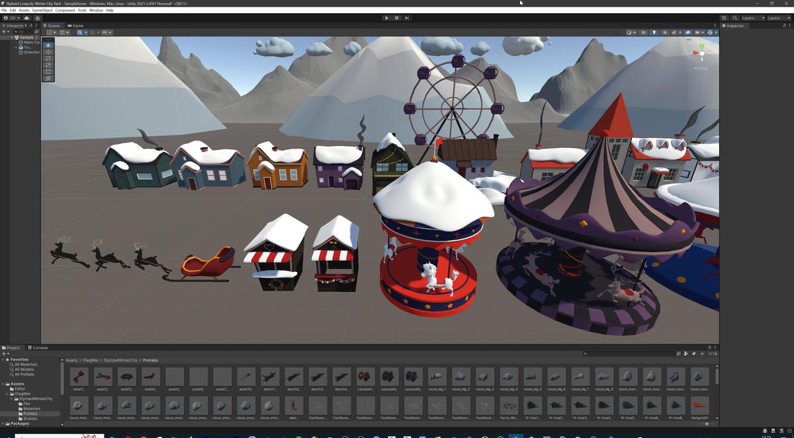
Task: Open the Component menu
Action: (65, 11)
